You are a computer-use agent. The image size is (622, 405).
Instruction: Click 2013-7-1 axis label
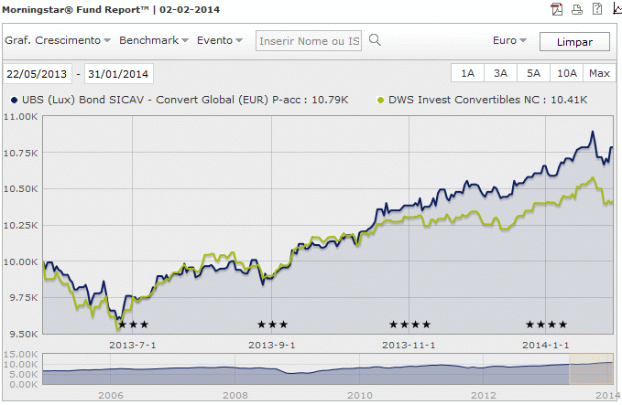(133, 346)
